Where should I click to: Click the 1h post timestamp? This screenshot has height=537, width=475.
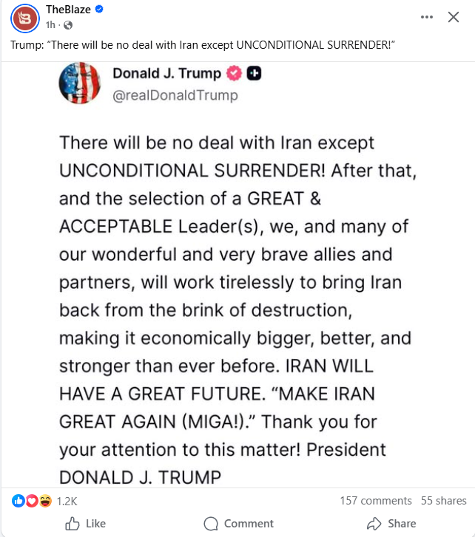(50, 24)
